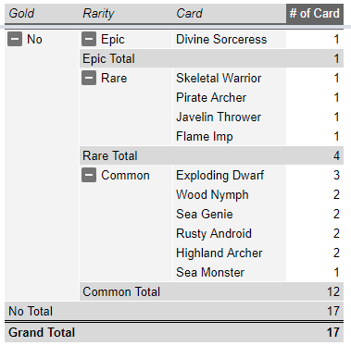
Task: Click the # of Card header
Action: 315,14
